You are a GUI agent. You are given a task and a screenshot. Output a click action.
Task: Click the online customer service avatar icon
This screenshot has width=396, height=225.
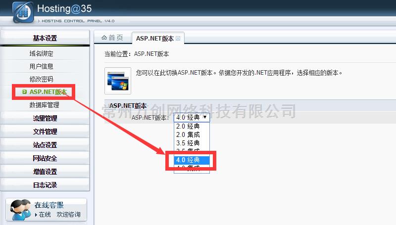pyautogui.click(x=20, y=210)
